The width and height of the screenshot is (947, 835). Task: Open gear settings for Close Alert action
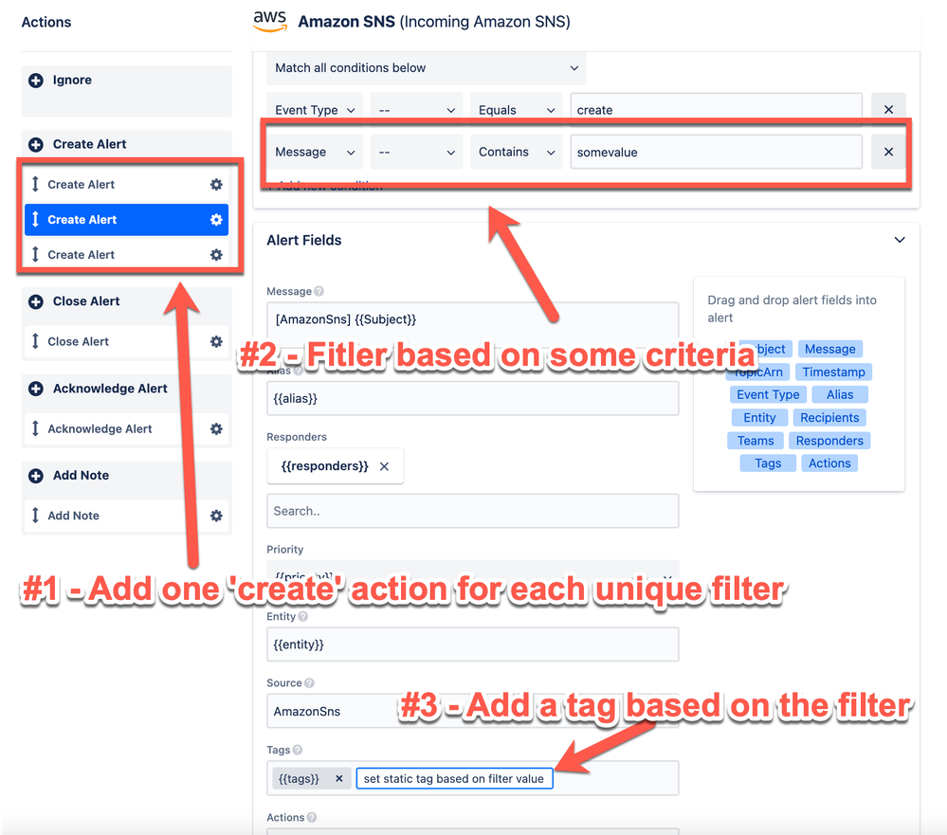pyautogui.click(x=216, y=342)
